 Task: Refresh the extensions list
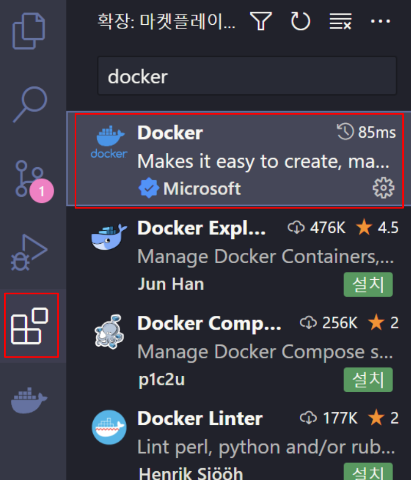coord(300,21)
